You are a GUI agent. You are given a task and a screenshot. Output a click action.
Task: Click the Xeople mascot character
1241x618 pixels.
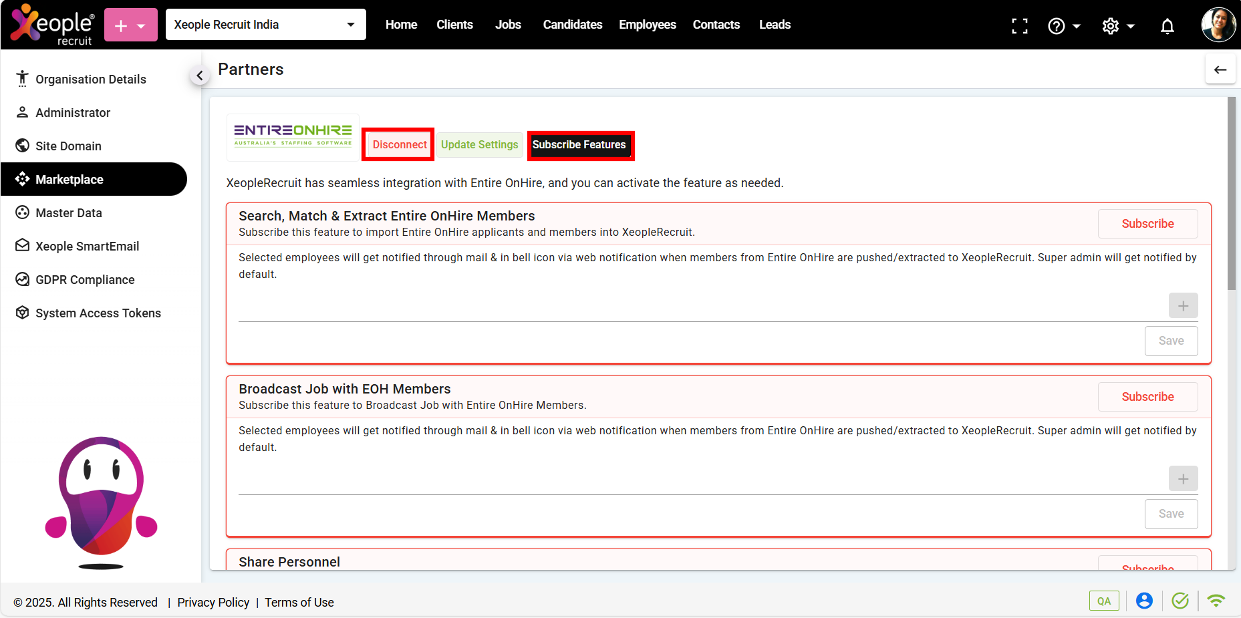click(101, 502)
